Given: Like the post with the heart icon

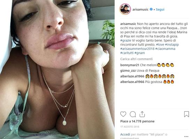Looking at the screenshot, I should (x=123, y=114).
